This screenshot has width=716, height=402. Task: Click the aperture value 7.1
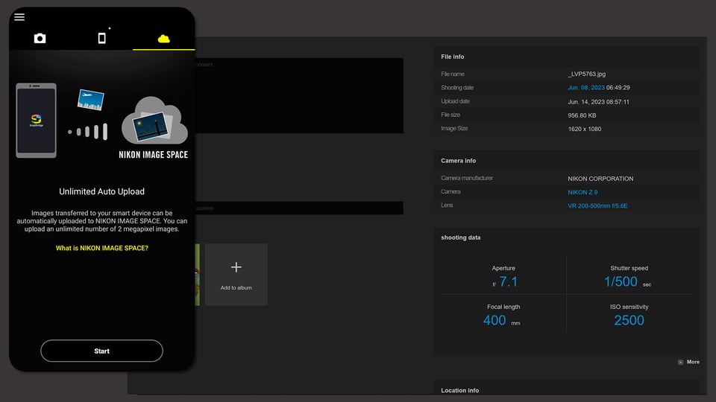point(508,281)
